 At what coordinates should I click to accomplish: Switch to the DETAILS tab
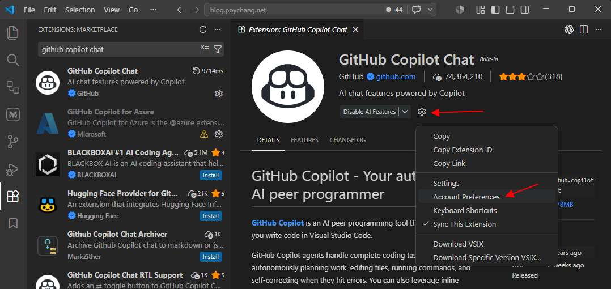268,140
